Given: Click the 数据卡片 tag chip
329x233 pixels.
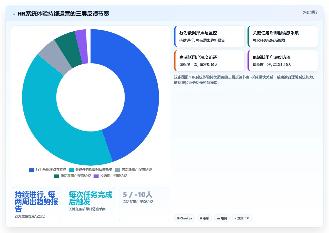Looking at the screenshot, I should [x=242, y=218].
